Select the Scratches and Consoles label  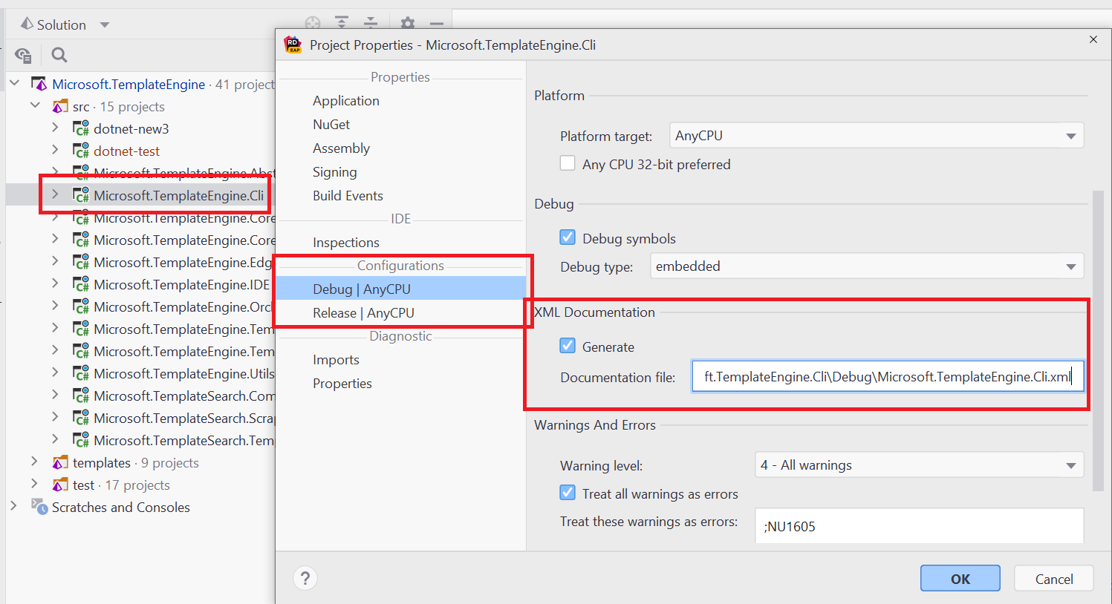[x=121, y=507]
